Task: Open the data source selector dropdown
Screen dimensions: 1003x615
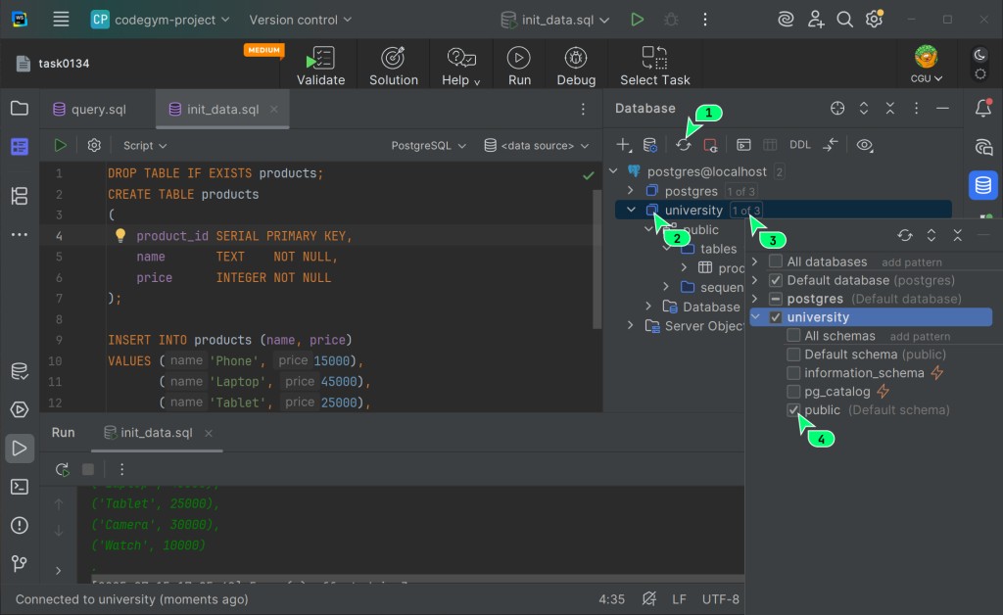Action: [537, 145]
